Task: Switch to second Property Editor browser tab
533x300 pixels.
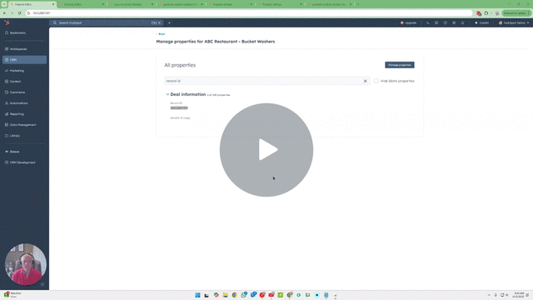Action: (x=82, y=4)
